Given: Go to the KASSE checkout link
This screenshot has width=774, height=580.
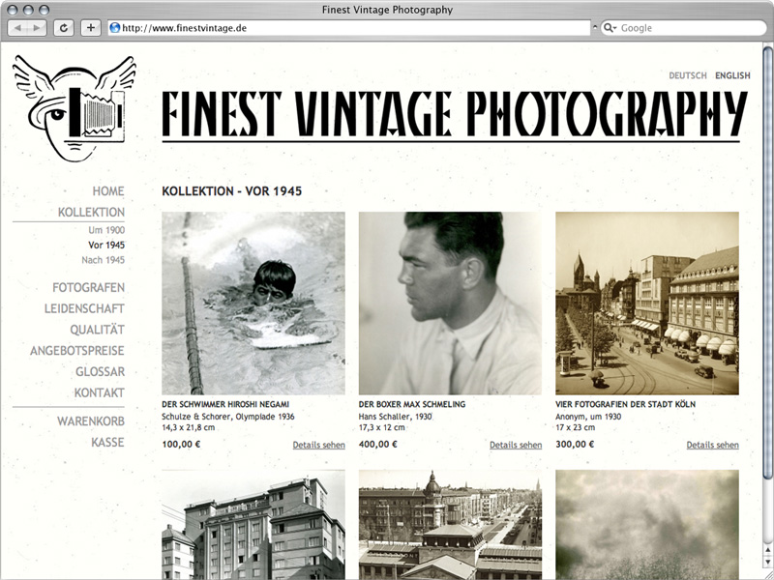Looking at the screenshot, I should (x=107, y=443).
